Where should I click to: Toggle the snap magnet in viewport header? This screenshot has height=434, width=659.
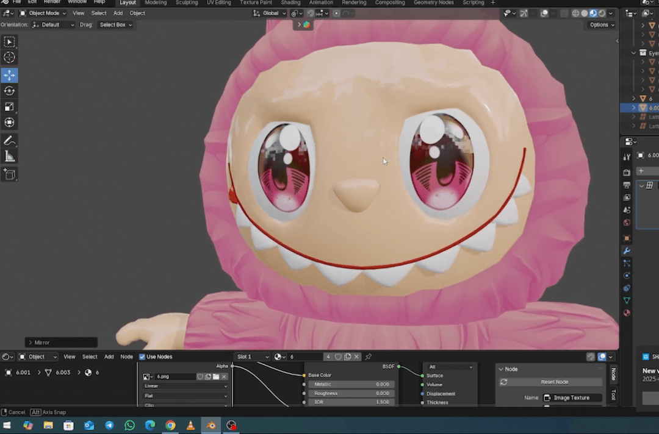pos(310,13)
